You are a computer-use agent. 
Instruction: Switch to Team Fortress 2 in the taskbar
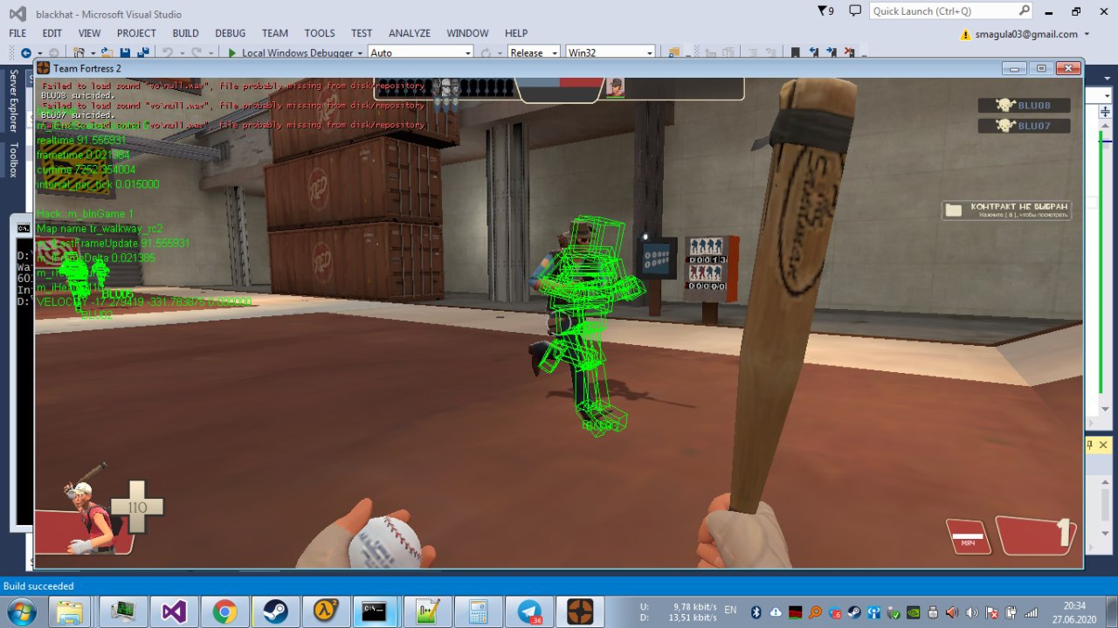pos(580,611)
